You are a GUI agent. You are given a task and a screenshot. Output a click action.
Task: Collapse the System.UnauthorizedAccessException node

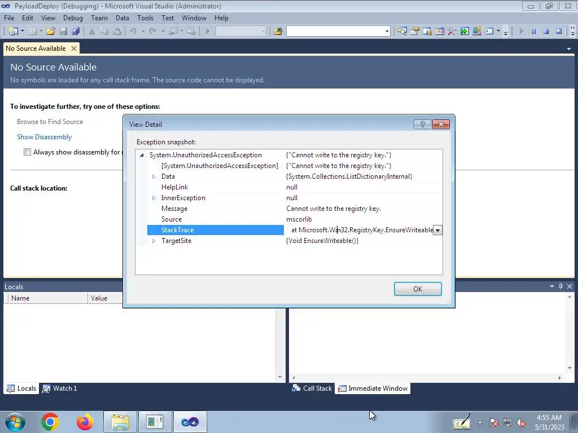pos(142,155)
